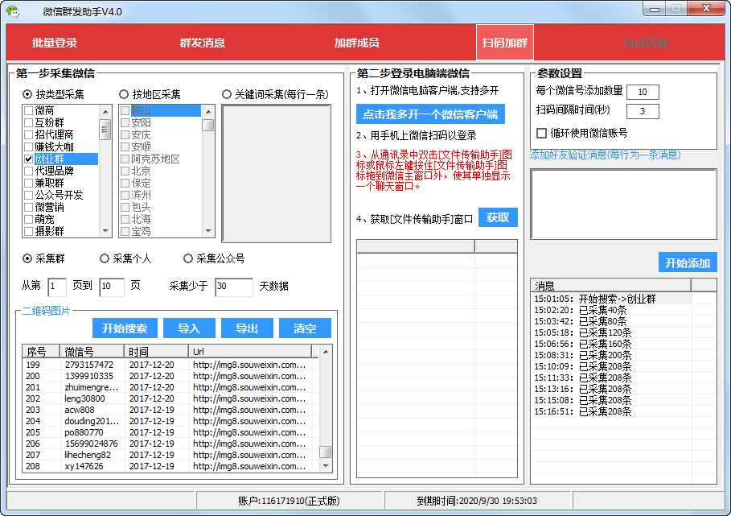This screenshot has width=731, height=516.
Task: Open the 自动回复 tab
Action: pyautogui.click(x=647, y=43)
